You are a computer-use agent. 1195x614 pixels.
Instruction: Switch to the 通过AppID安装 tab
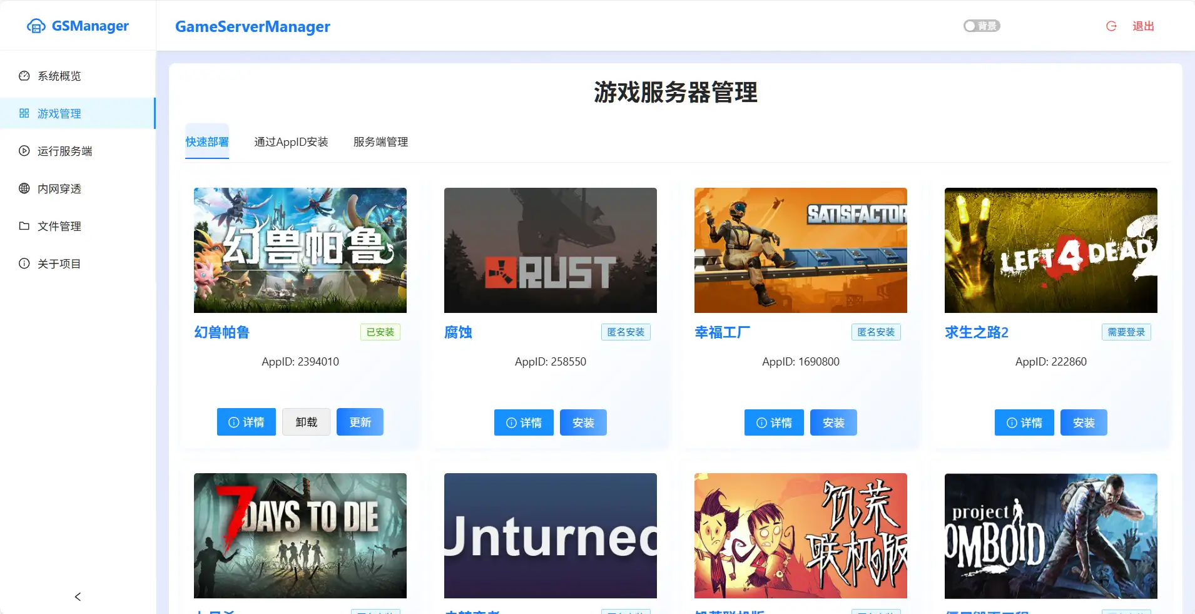(x=292, y=141)
